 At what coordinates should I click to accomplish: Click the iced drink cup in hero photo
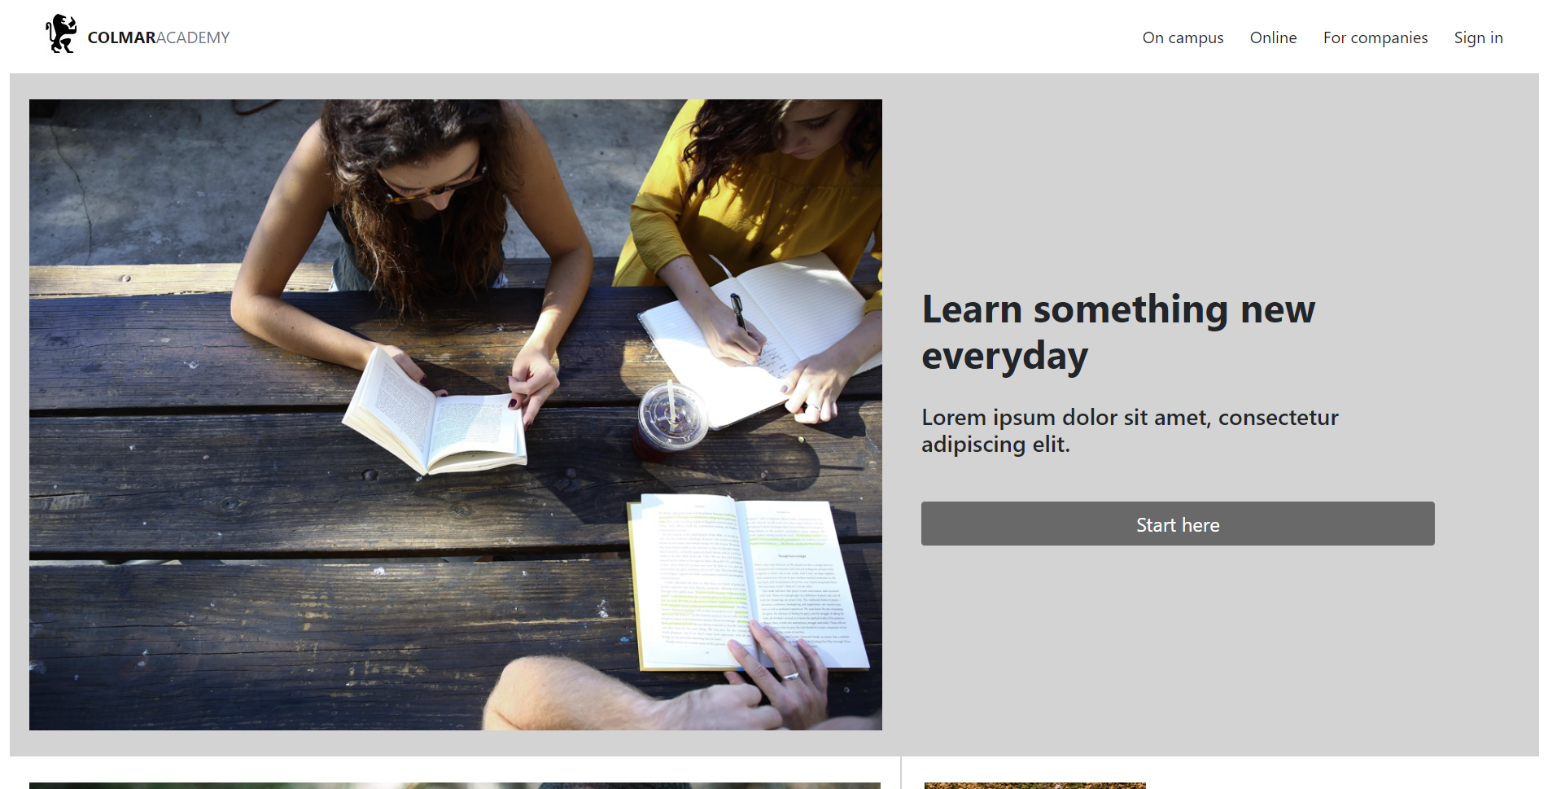click(x=671, y=421)
